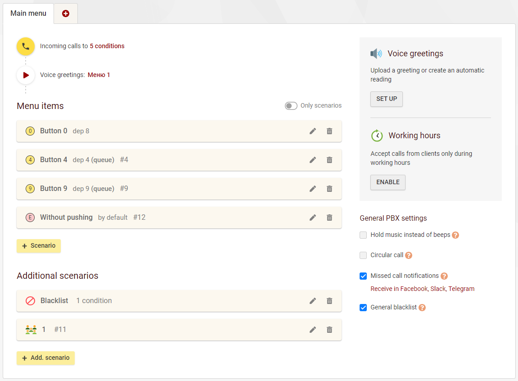Viewport: 518px width, 381px height.
Task: Click ENABLE under Working hours
Action: pyautogui.click(x=387, y=182)
